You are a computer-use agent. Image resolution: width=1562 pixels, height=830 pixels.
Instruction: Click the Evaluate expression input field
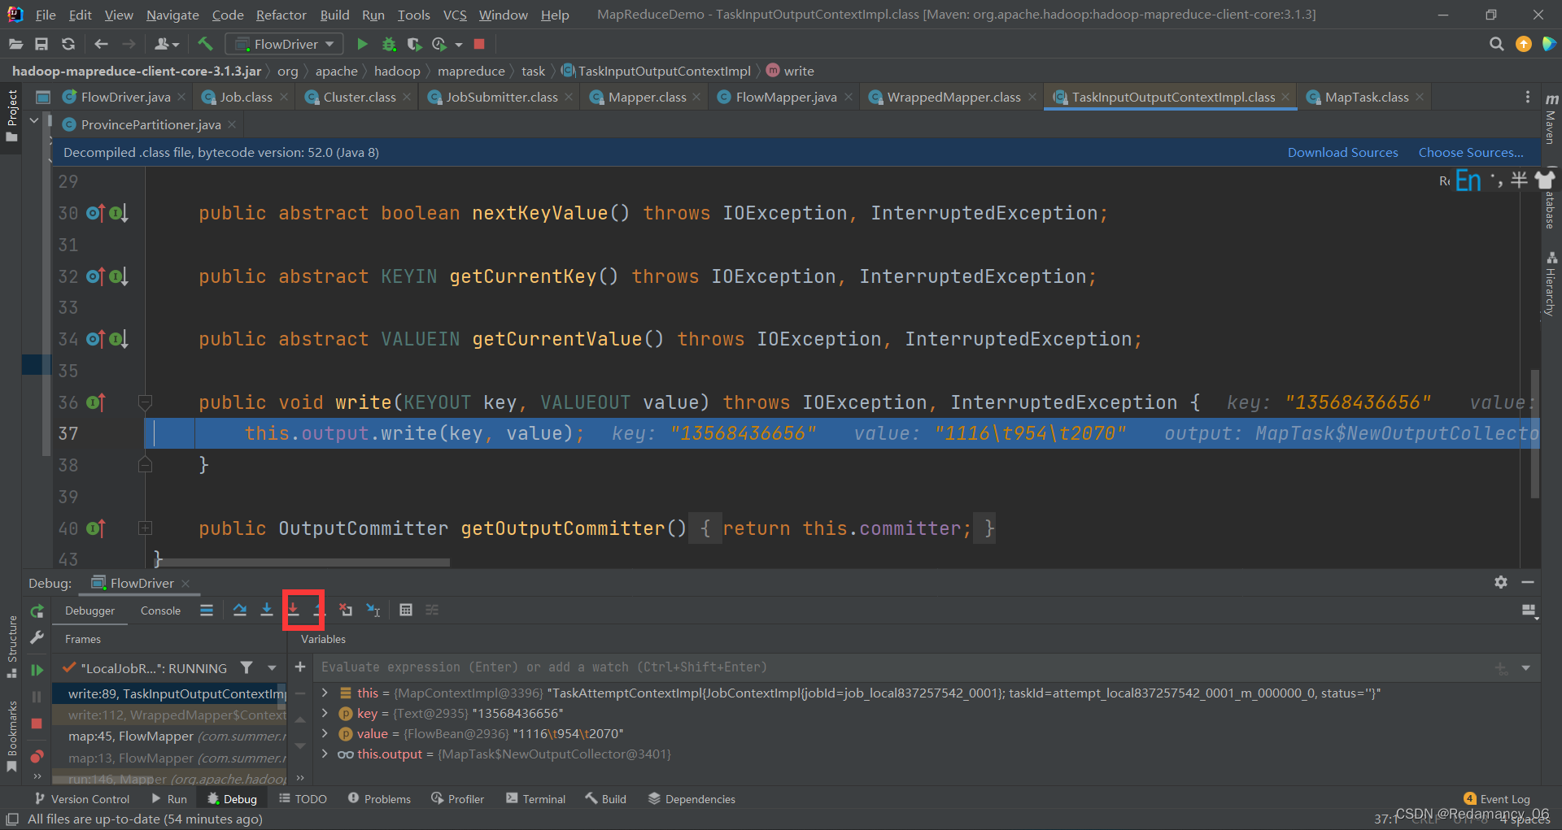(x=903, y=667)
